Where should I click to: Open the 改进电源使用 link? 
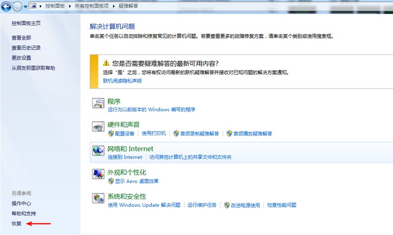point(245,205)
